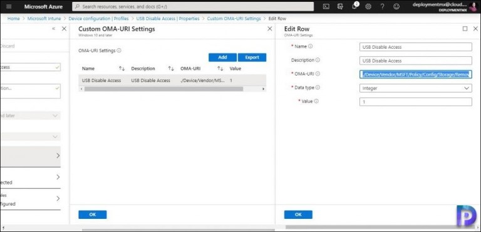The height and width of the screenshot is (232, 481).
Task: Select the USB Disable Access table row name
Action: pos(101,80)
